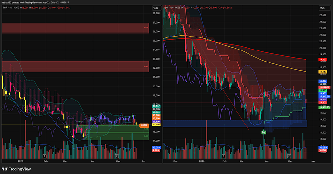Click the 21,000 level on right price axis

click(323, 35)
